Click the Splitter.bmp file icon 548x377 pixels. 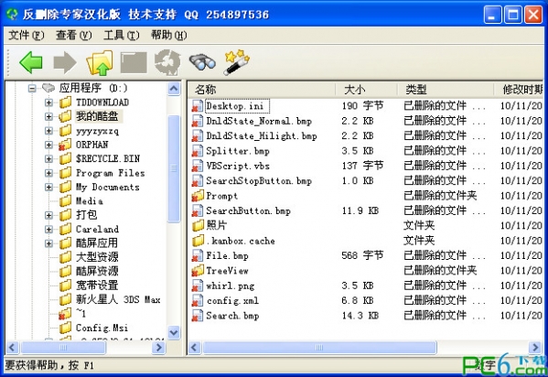(198, 151)
